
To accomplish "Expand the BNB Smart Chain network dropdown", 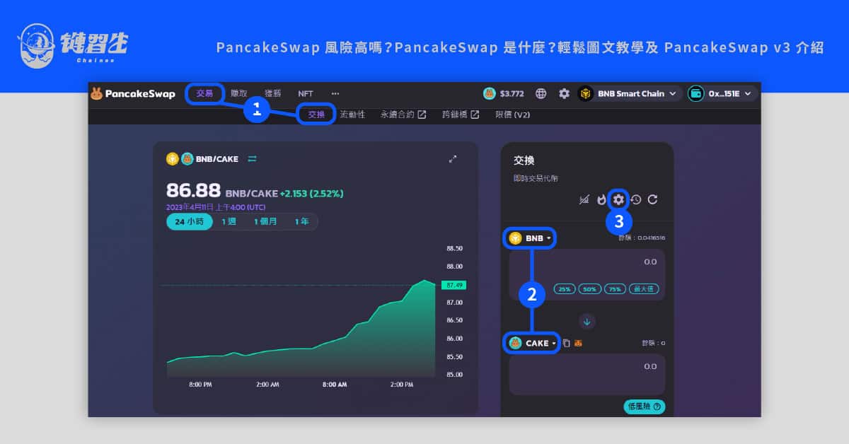I will [x=630, y=93].
